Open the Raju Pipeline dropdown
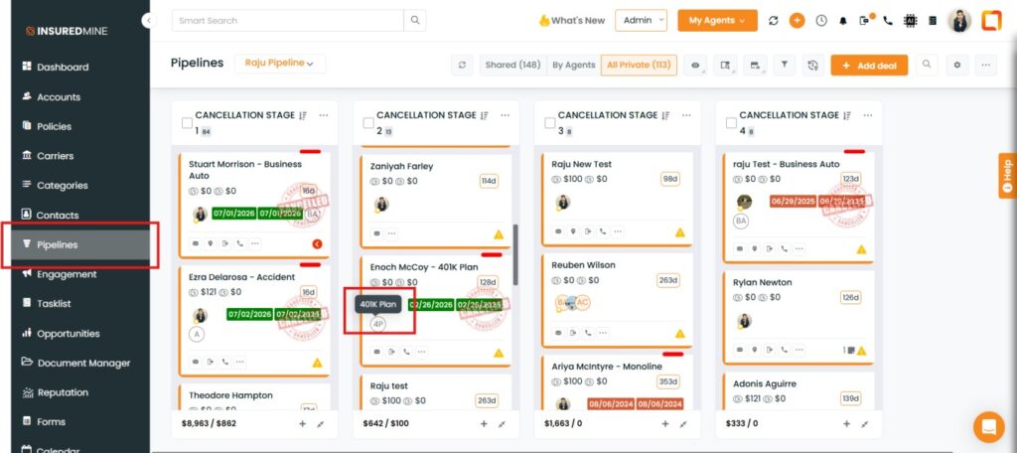Viewport: 1017px width, 453px height. (x=279, y=63)
